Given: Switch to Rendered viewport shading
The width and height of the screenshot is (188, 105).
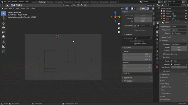Looking at the screenshot, I should (147, 8).
